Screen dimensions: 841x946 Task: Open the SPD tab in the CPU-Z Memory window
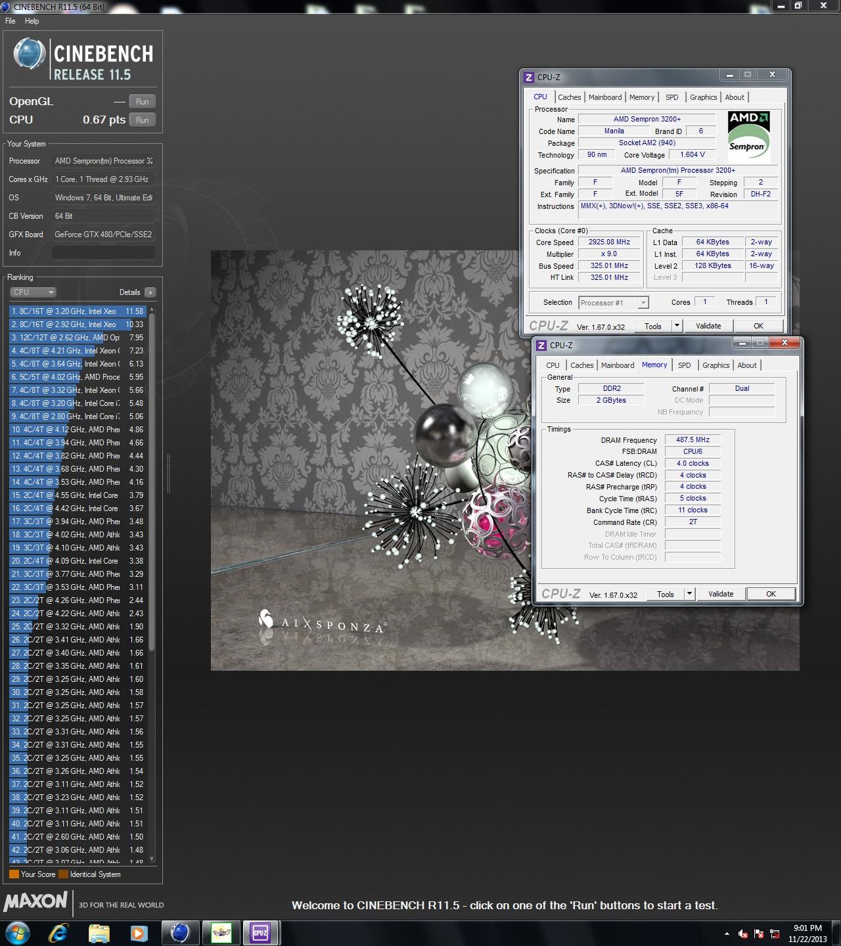(685, 365)
